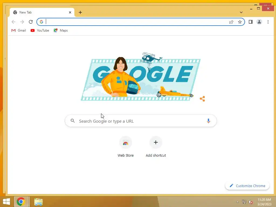This screenshot has width=276, height=207.
Task: Close the New Tab tab
Action: (x=70, y=12)
